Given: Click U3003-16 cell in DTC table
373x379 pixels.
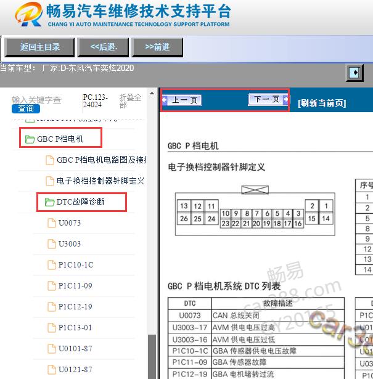Looking at the screenshot, I should pos(190,340).
